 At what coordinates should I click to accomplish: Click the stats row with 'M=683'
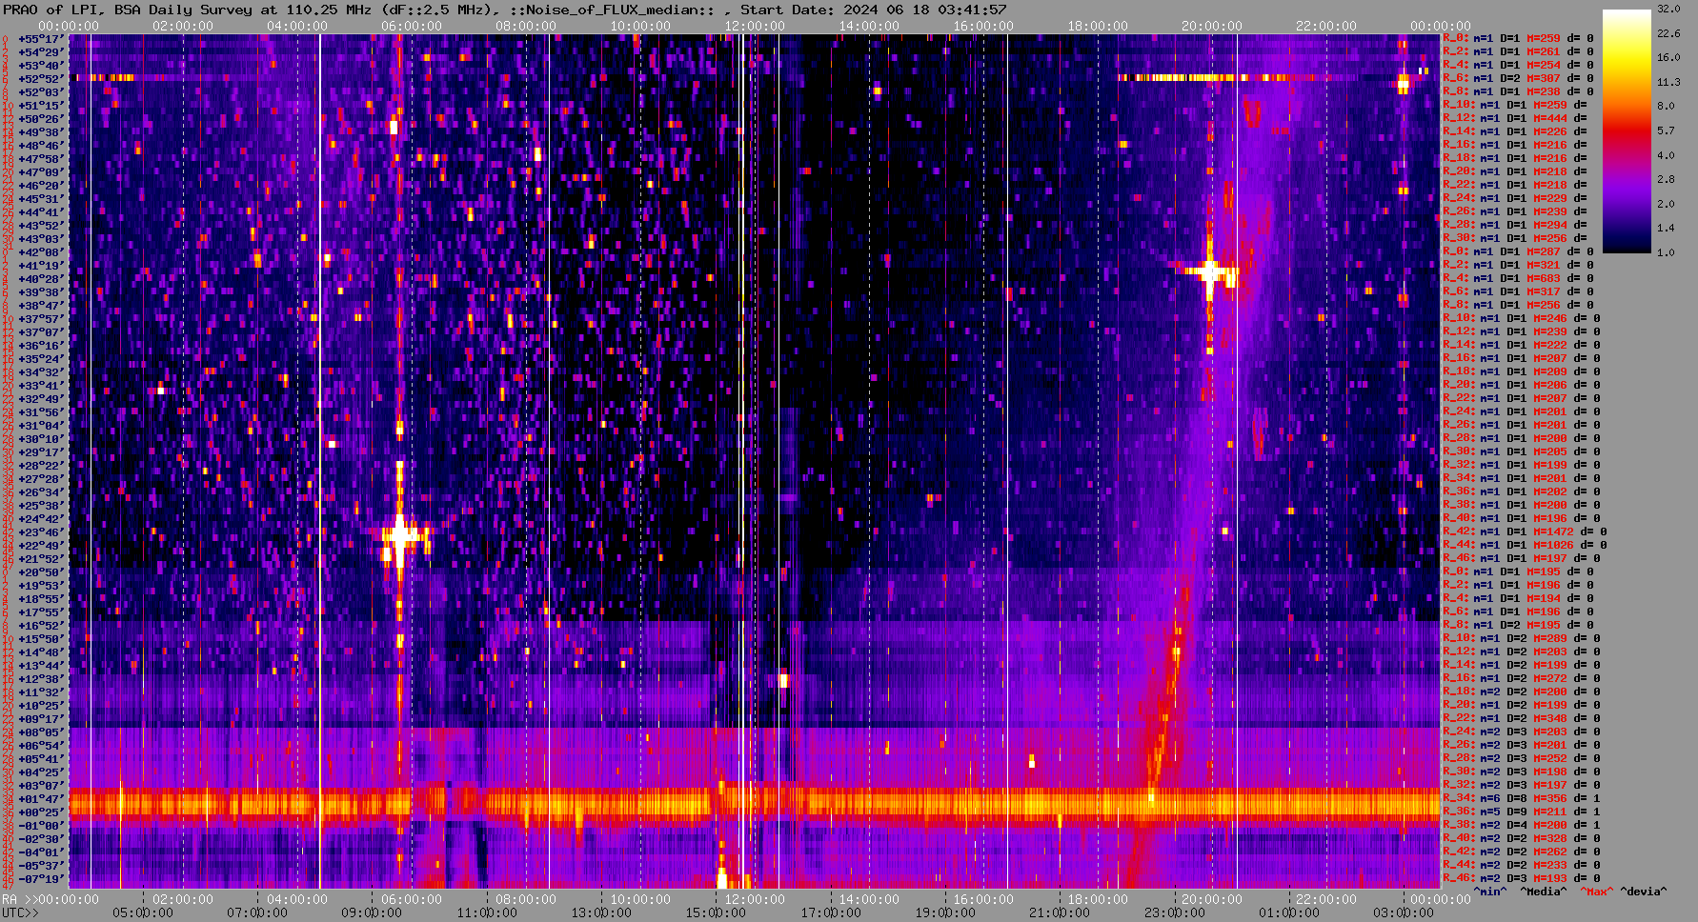tap(1518, 278)
